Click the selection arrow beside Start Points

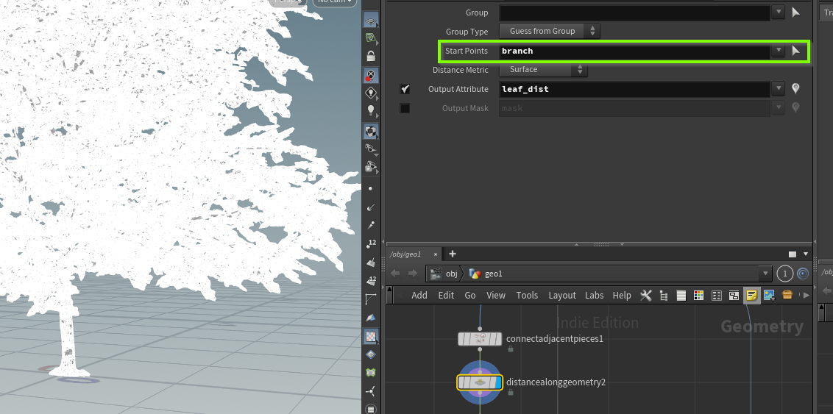tap(795, 51)
